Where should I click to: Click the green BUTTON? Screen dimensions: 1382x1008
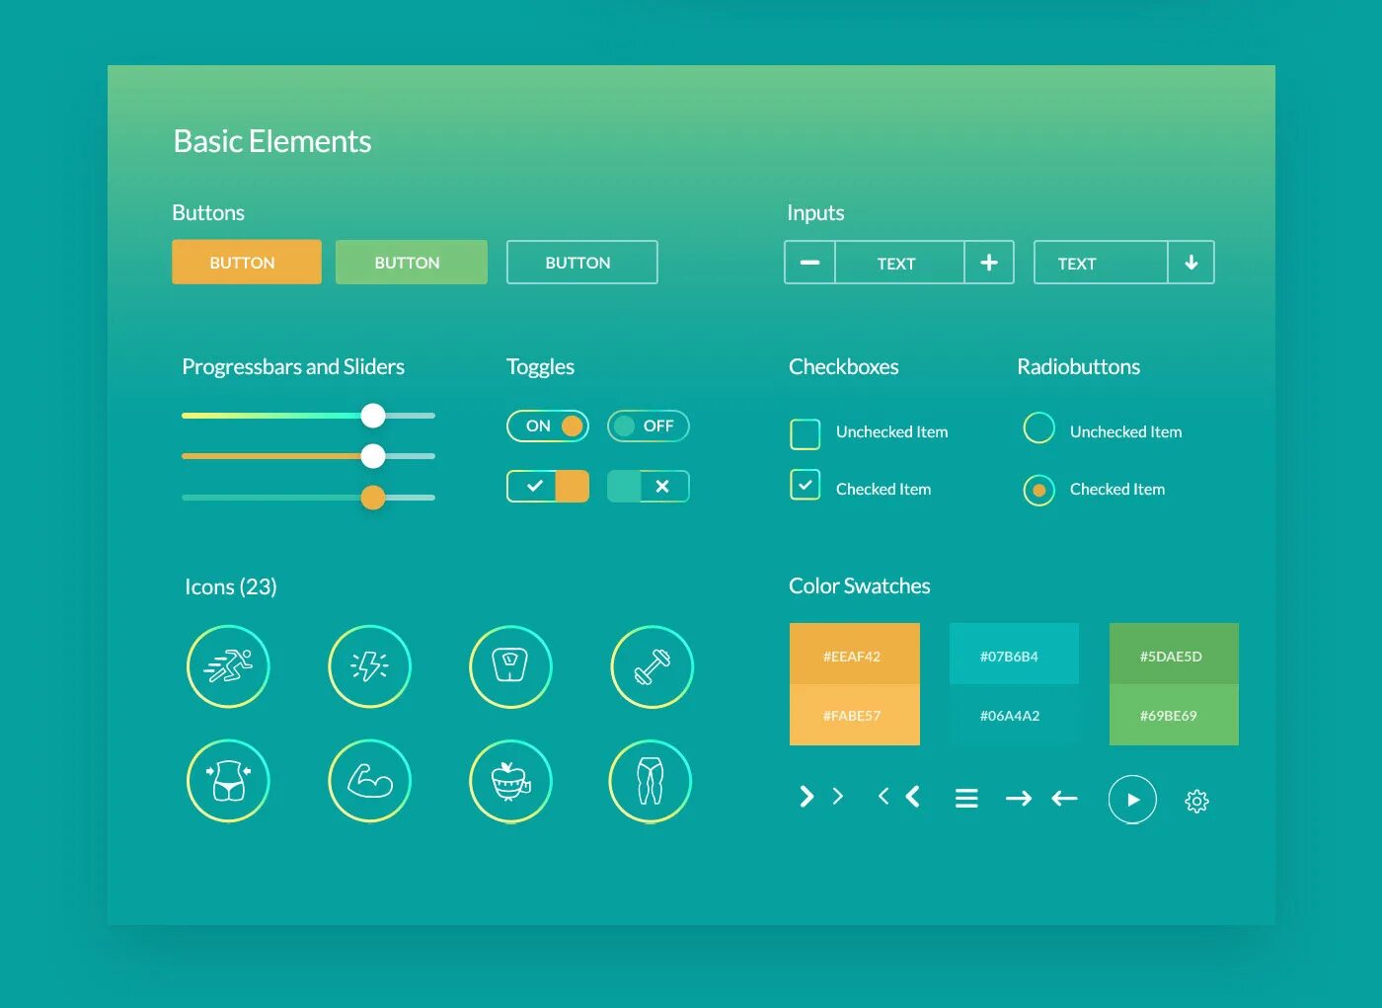click(x=412, y=262)
